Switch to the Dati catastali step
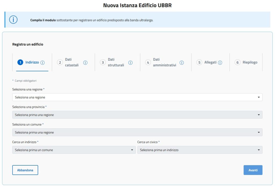The width and height of the screenshot is (275, 187). coord(71,62)
